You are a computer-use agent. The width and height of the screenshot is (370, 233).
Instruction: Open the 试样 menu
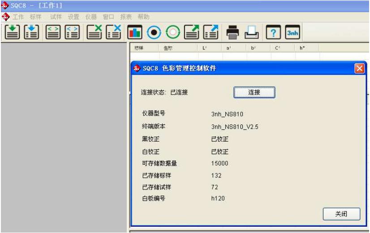tap(56, 17)
